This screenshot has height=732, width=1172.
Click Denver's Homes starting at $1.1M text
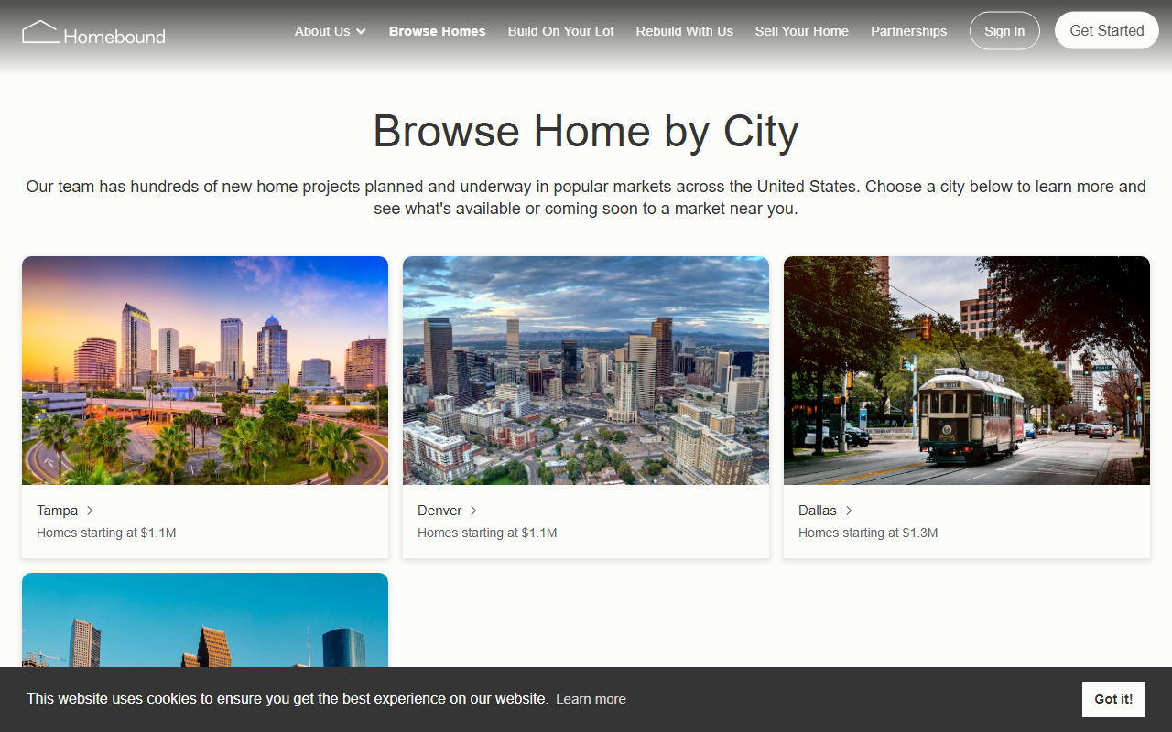pyautogui.click(x=487, y=533)
